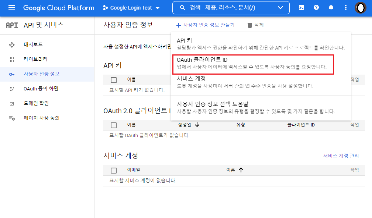Open 대시보드 in the sidebar

(33, 44)
